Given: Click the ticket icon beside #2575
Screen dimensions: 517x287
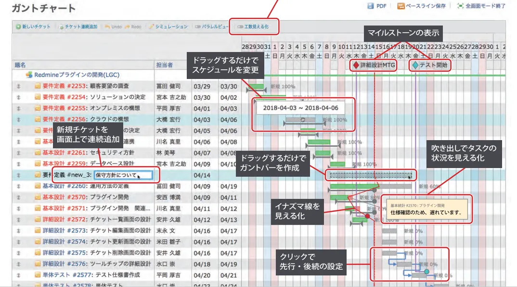Looking at the screenshot, I should point(38,253).
